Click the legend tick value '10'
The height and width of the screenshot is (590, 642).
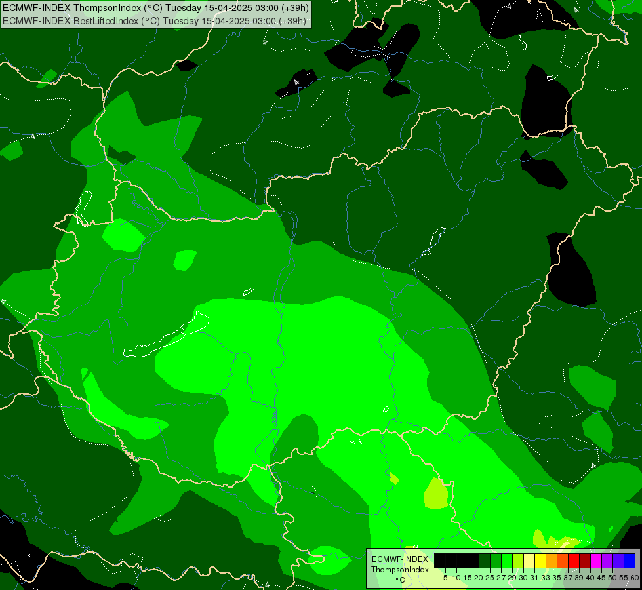[x=456, y=578]
